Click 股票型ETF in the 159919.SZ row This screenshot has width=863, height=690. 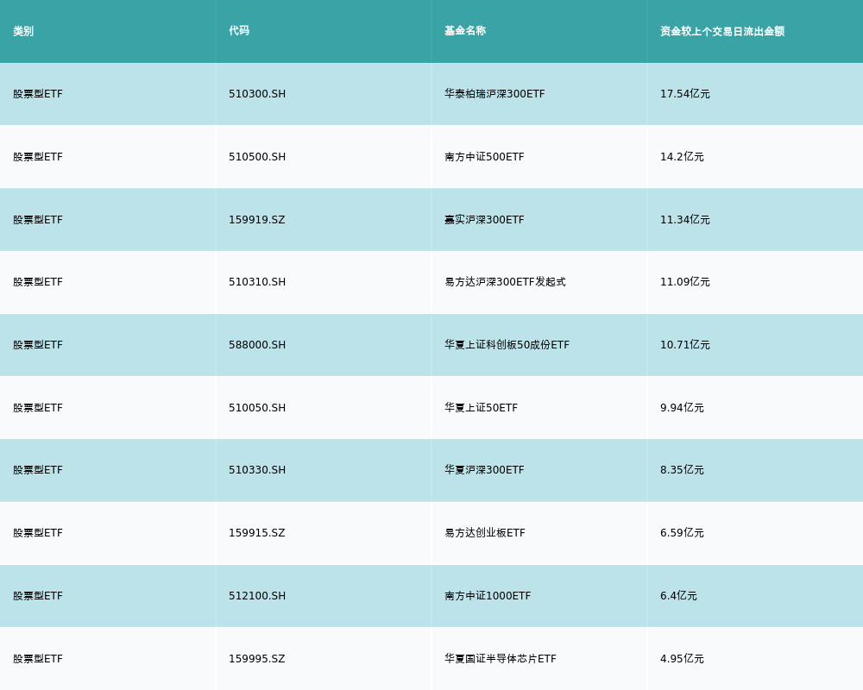(38, 220)
